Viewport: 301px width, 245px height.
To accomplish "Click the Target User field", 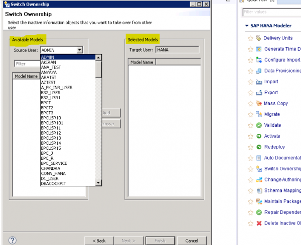I will coord(177,50).
